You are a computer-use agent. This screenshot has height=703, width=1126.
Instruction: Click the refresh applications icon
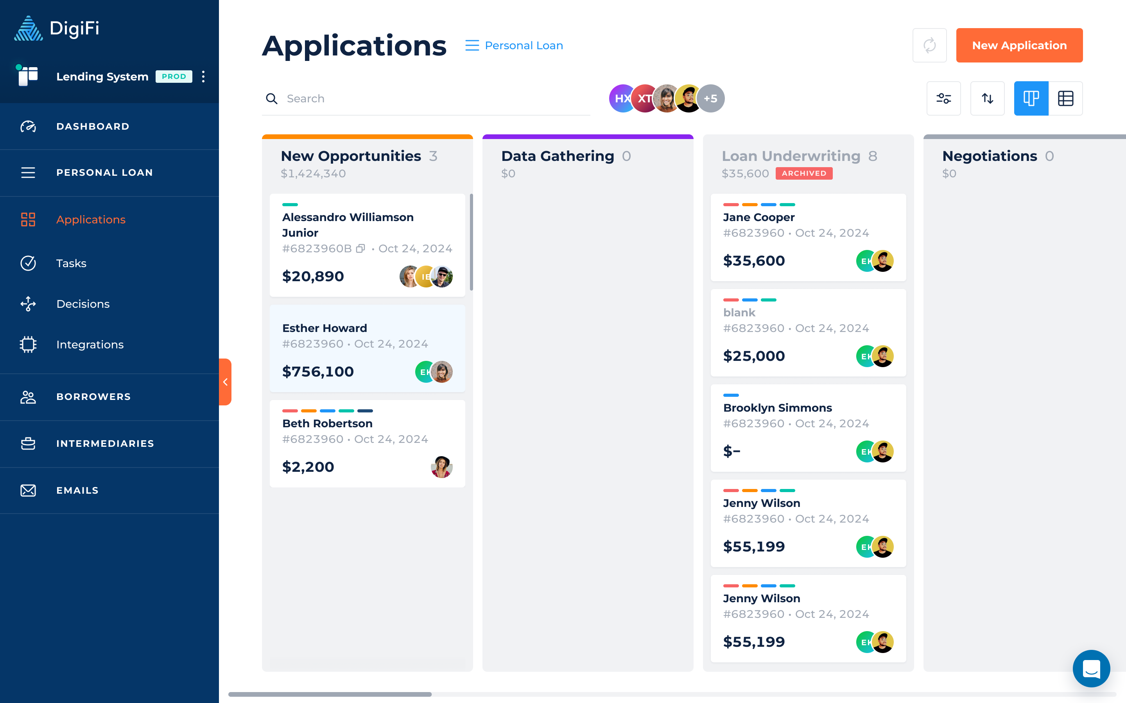click(x=929, y=46)
